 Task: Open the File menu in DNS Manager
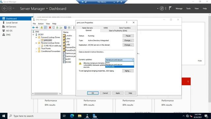click(34, 23)
